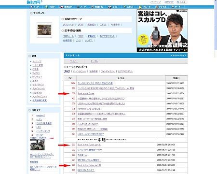Select the camera フォト icon in nav bar
Viewport: 217px width, 174px height.
point(110,7)
